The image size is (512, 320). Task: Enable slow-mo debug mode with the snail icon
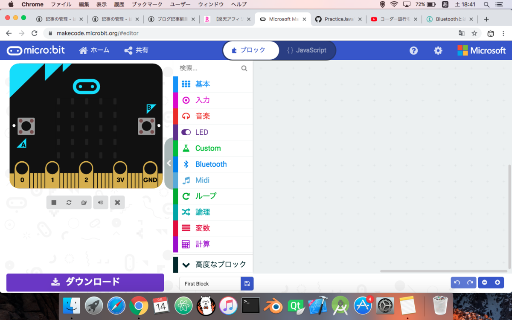(84, 202)
